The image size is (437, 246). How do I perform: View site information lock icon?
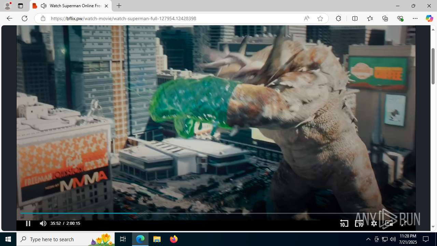coord(43,18)
